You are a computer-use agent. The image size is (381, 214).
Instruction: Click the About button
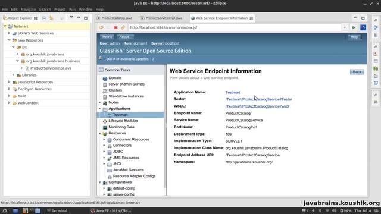point(124,37)
